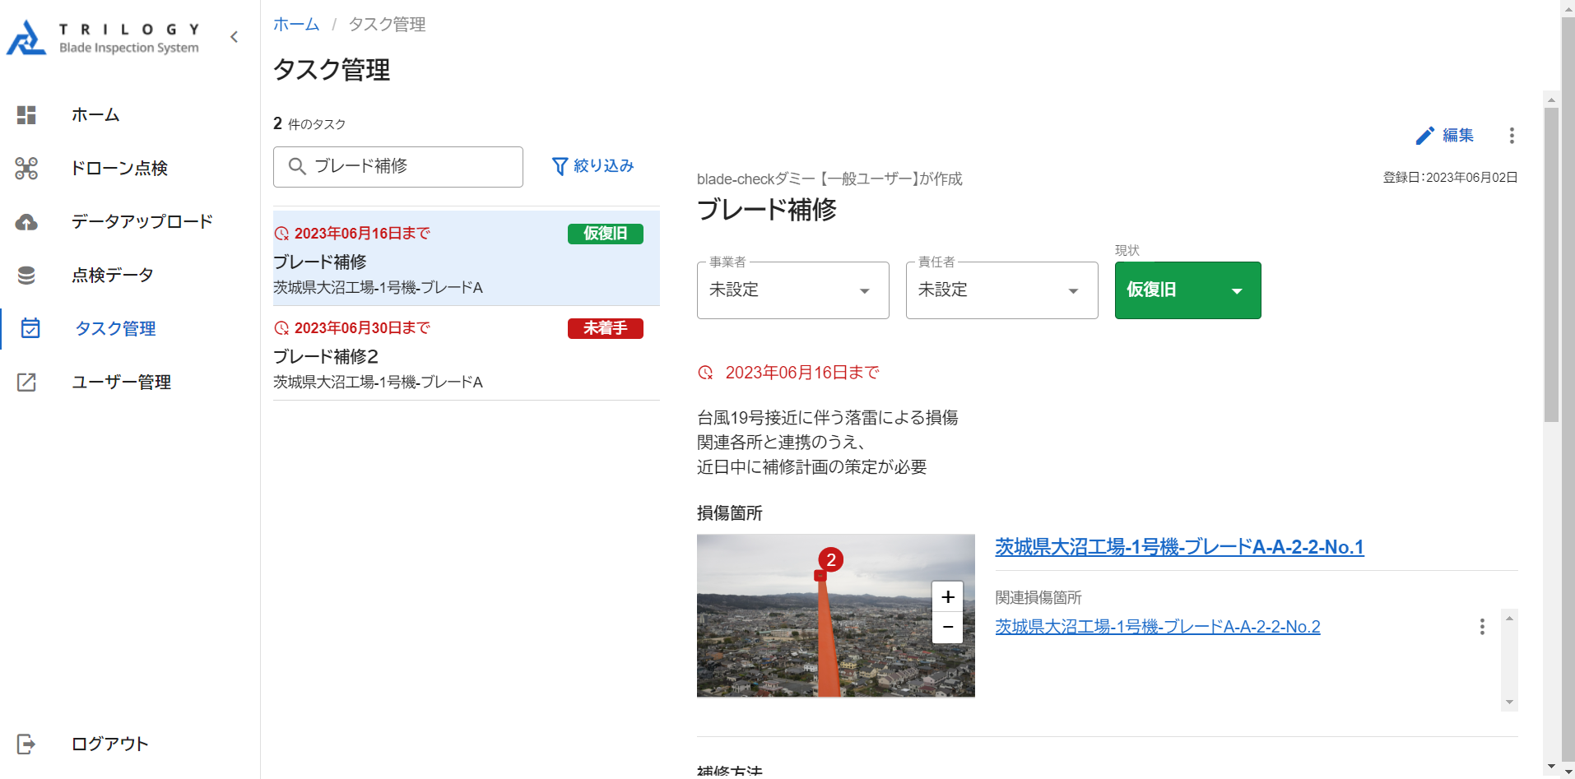The width and height of the screenshot is (1575, 779).
Task: Click the red damage marker 2
Action: point(831,560)
